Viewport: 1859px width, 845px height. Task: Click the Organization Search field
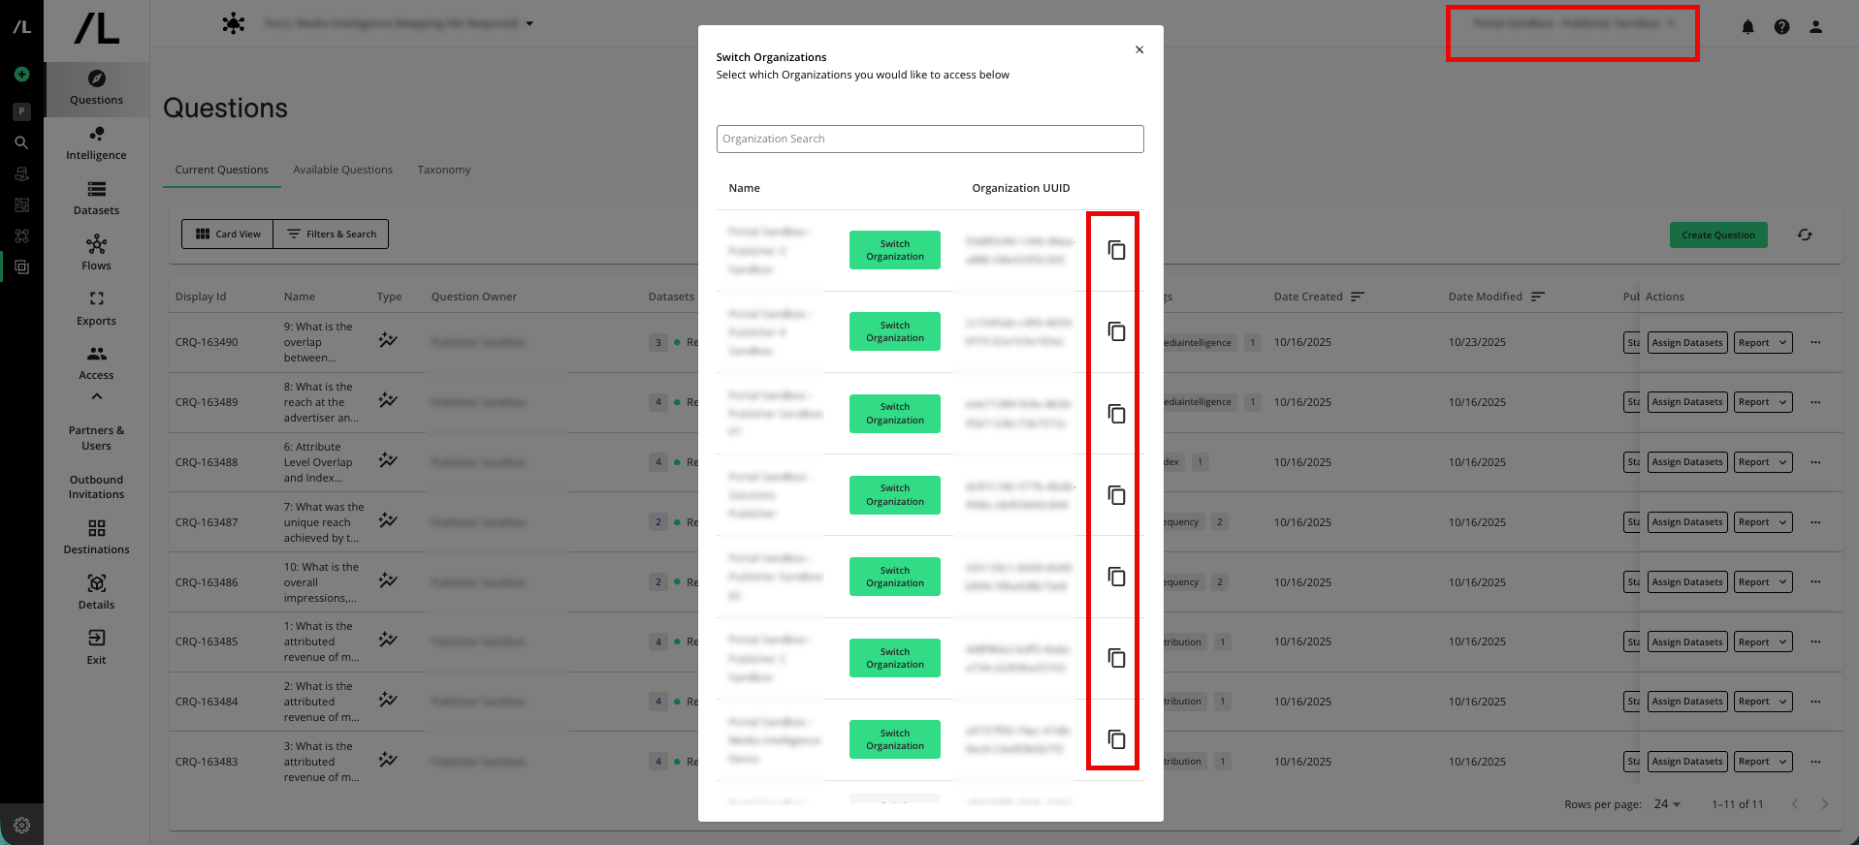tap(929, 139)
